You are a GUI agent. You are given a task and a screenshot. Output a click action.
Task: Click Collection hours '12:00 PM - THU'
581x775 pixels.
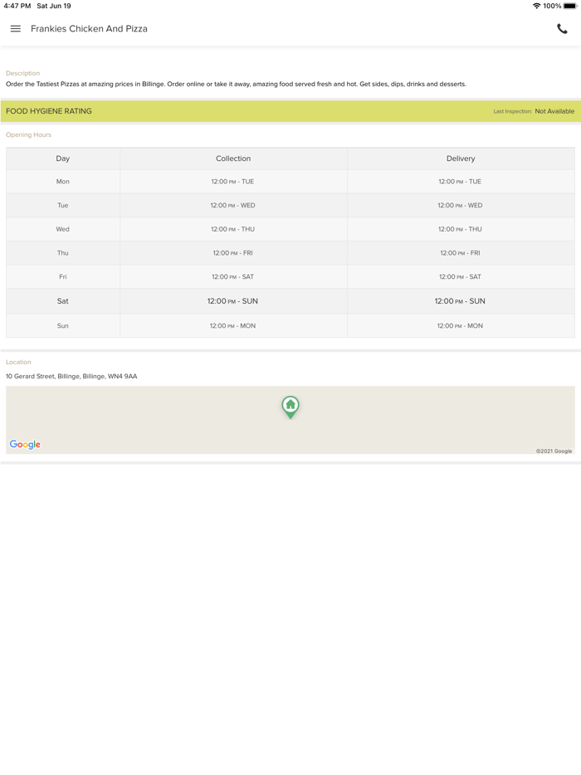[232, 229]
